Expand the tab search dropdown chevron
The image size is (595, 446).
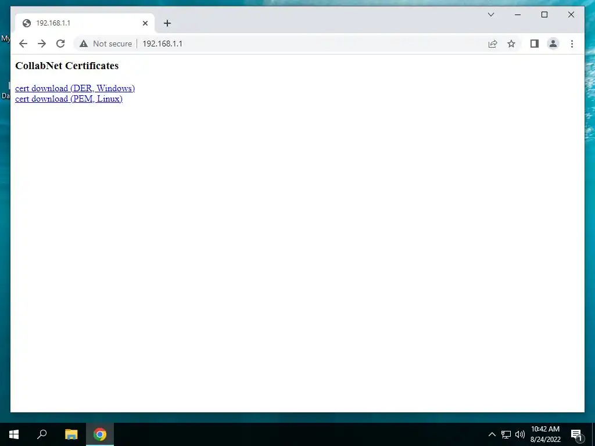click(x=490, y=15)
